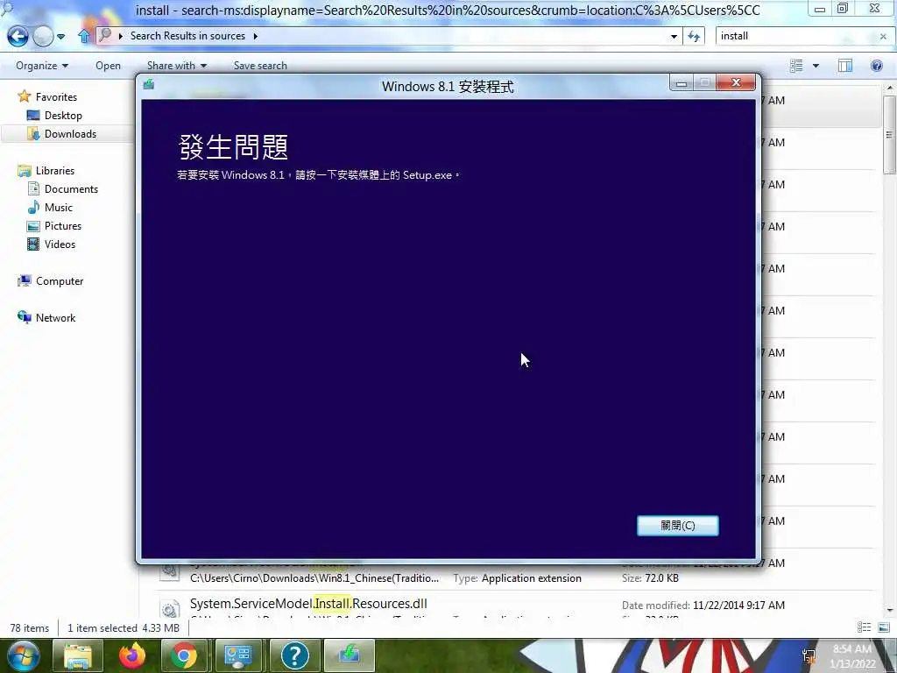Switch to details view icon in status bar
This screenshot has height=673, width=897.
pyautogui.click(x=864, y=627)
